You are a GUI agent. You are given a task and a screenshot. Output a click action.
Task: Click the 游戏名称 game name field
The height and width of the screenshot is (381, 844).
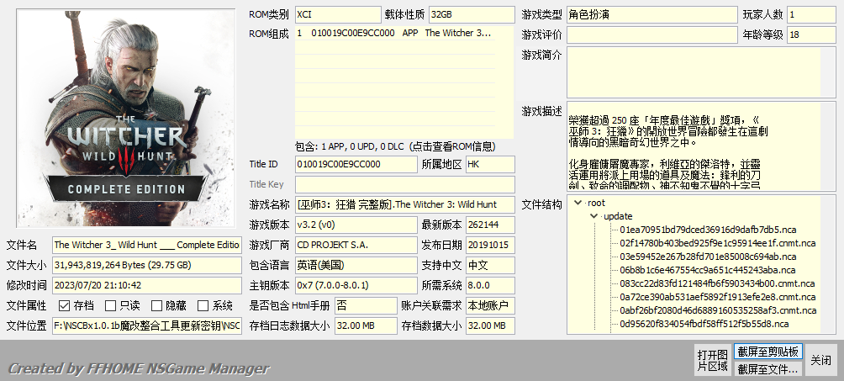[x=405, y=204]
